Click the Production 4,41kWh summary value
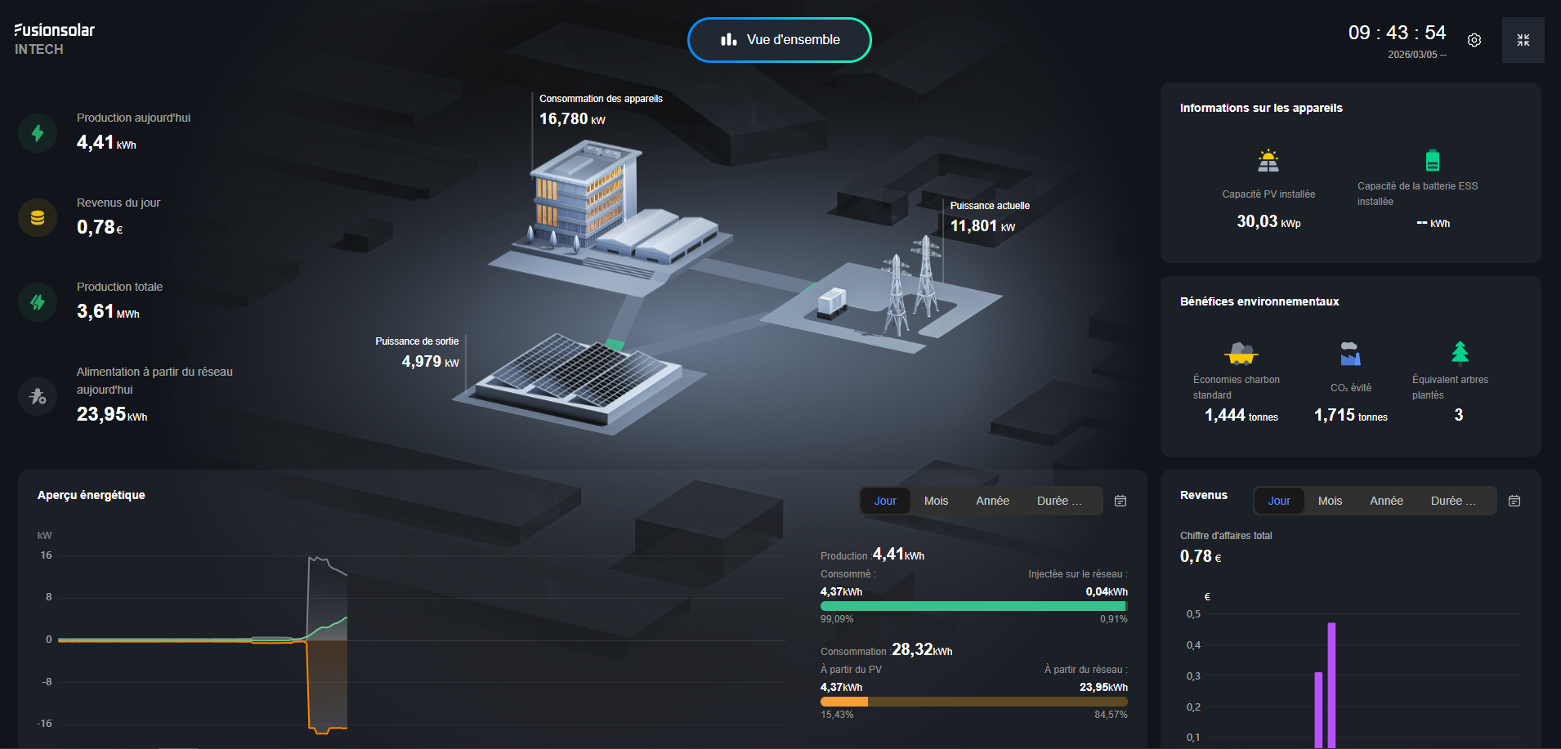The height and width of the screenshot is (749, 1561). pos(898,554)
